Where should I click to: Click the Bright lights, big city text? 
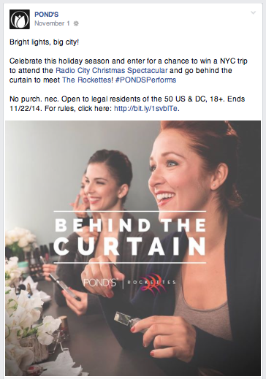coord(44,42)
